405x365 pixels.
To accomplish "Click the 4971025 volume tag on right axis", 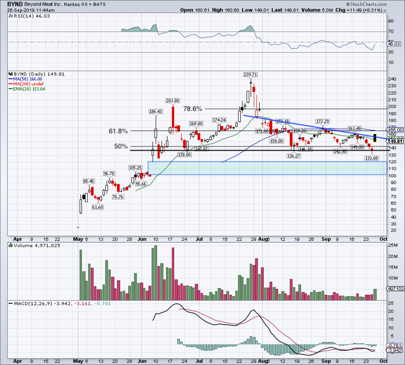I will pos(396,289).
